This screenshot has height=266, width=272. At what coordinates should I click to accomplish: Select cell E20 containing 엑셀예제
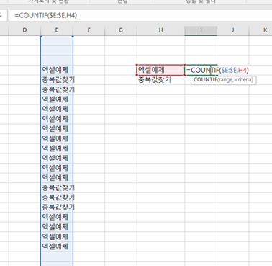(x=57, y=227)
